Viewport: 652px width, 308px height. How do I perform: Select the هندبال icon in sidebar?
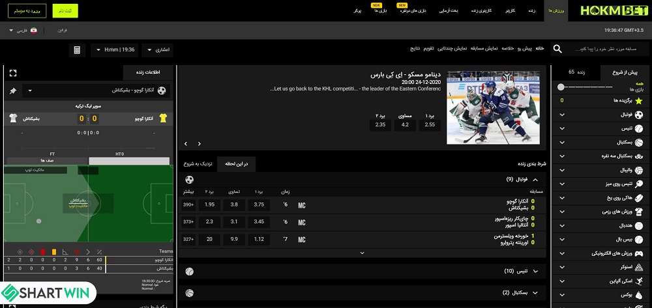(639, 226)
